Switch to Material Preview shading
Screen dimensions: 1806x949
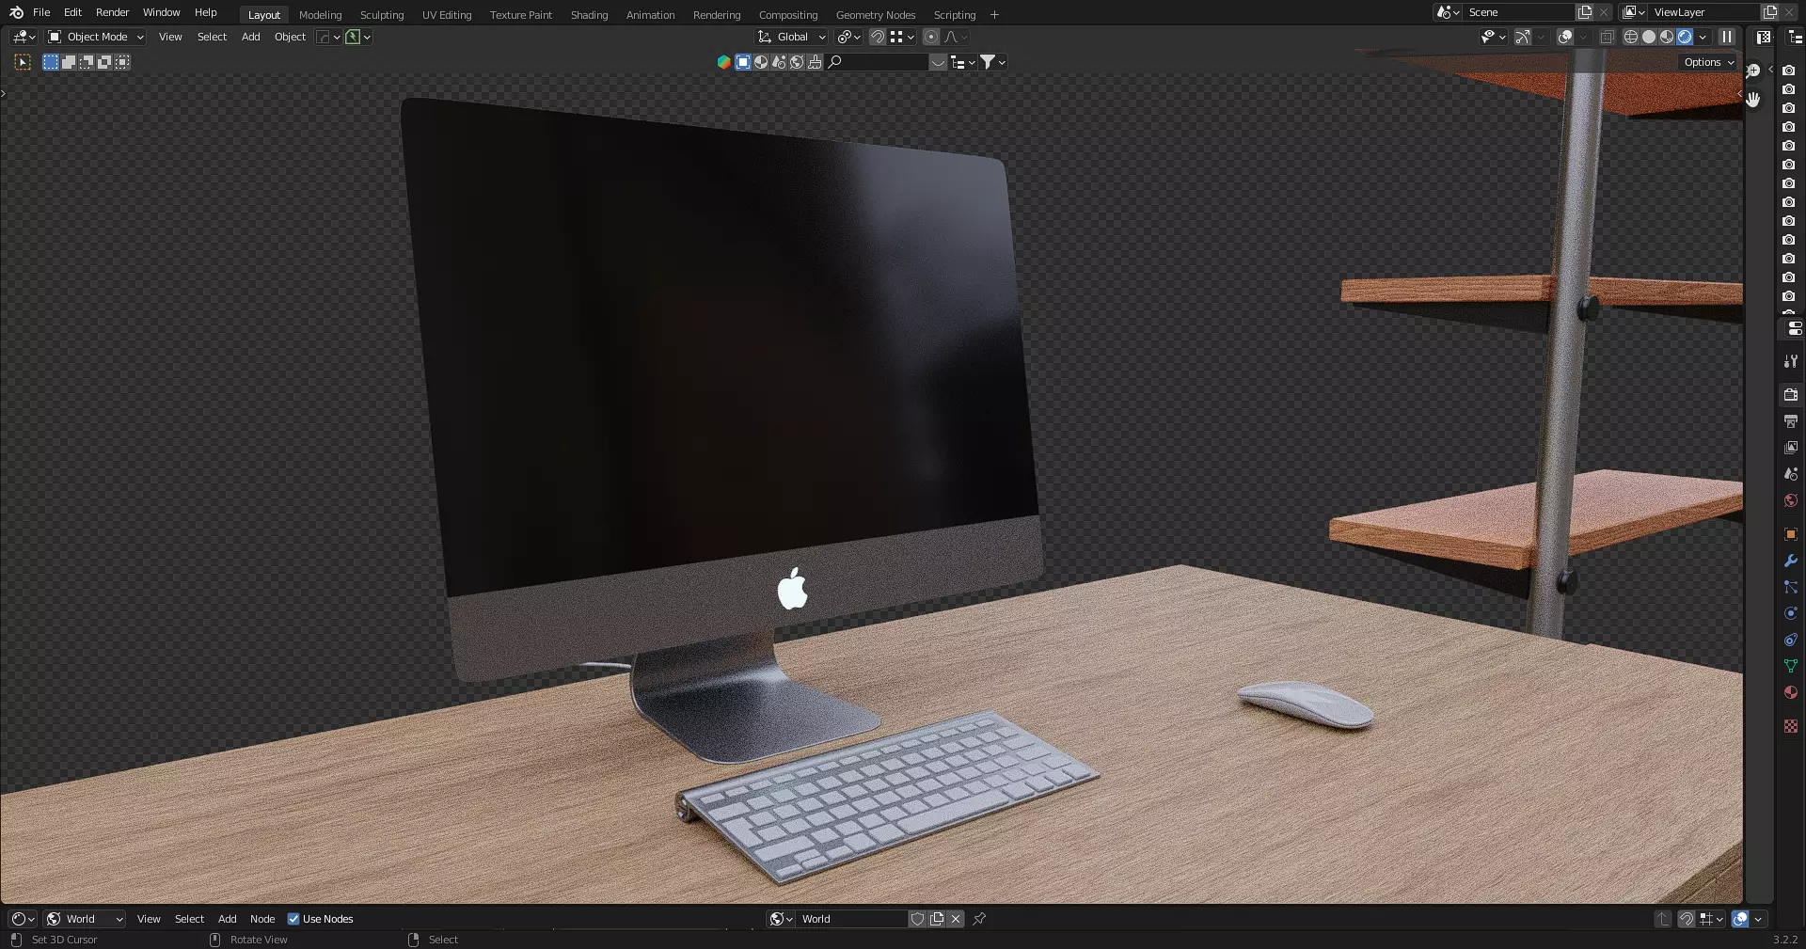coord(1667,37)
